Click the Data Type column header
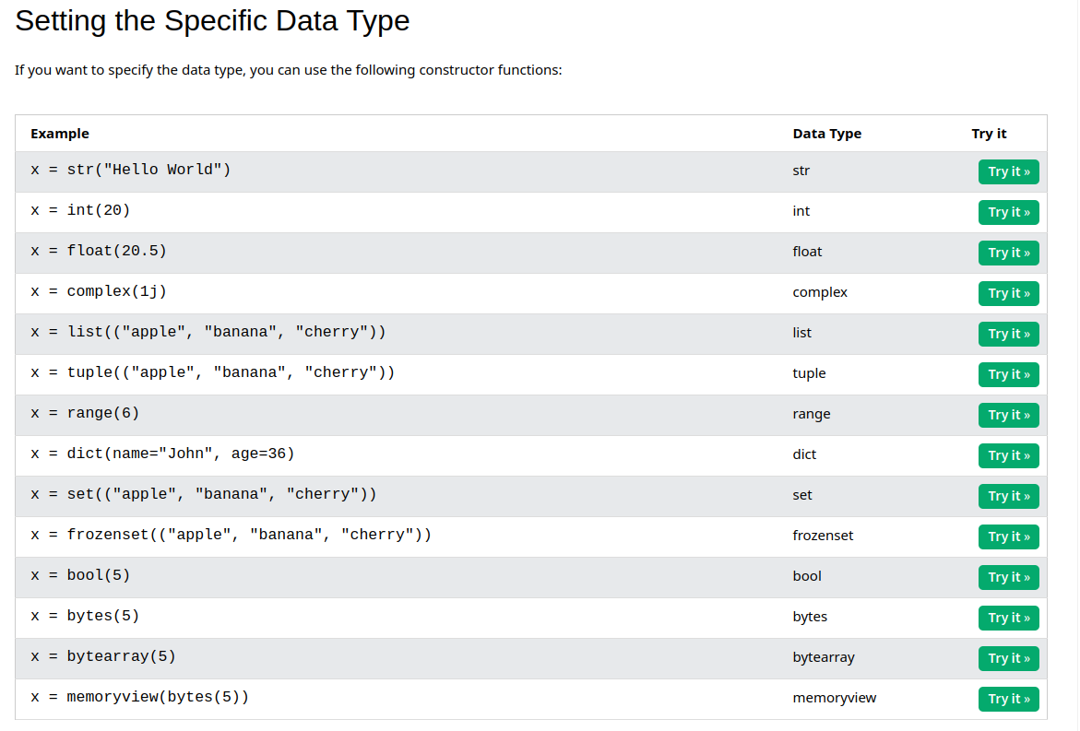Image resolution: width=1080 pixels, height=731 pixels. click(x=826, y=134)
